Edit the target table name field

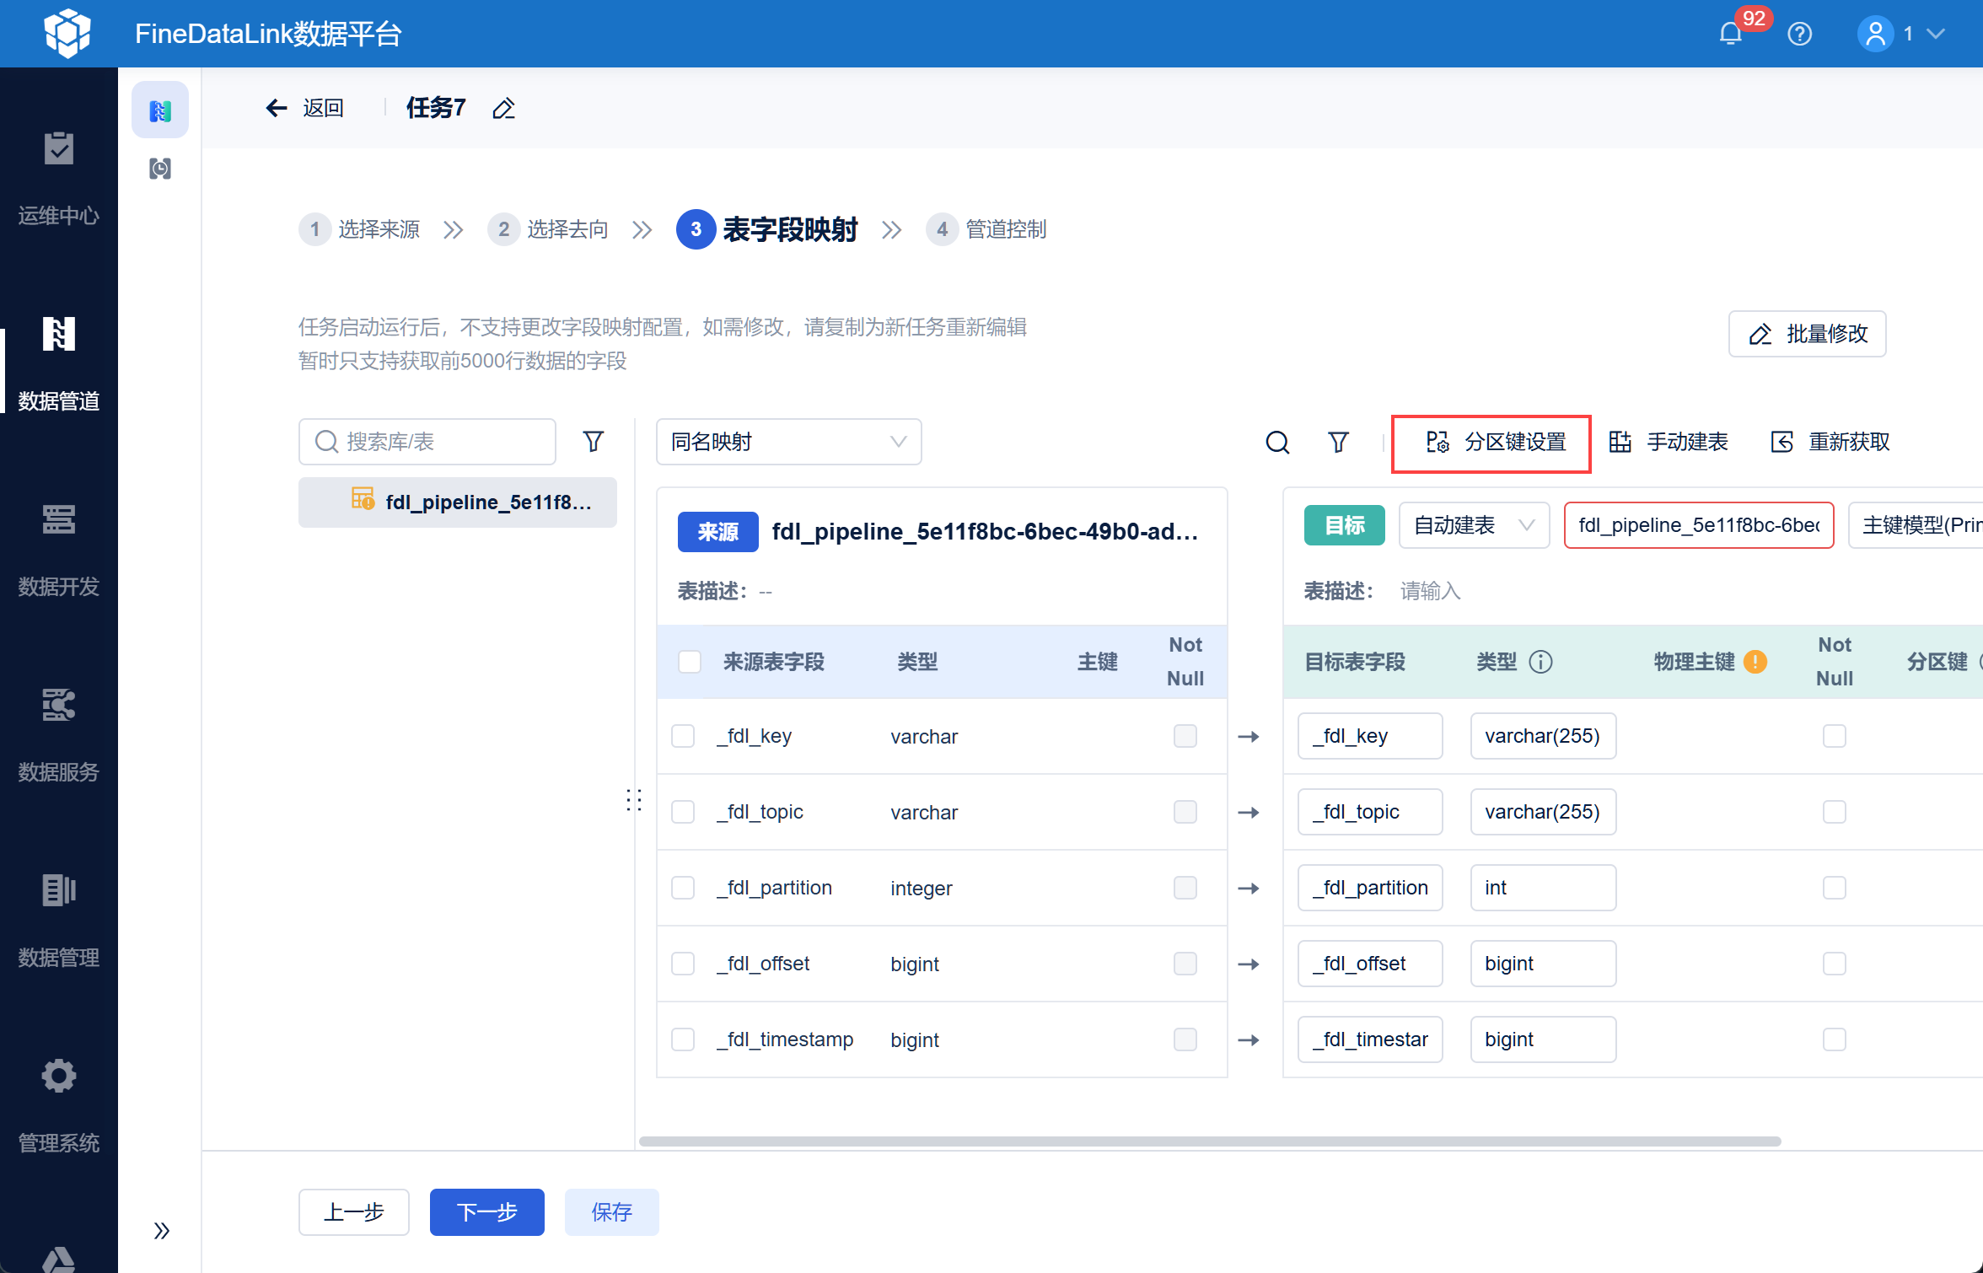click(1700, 525)
